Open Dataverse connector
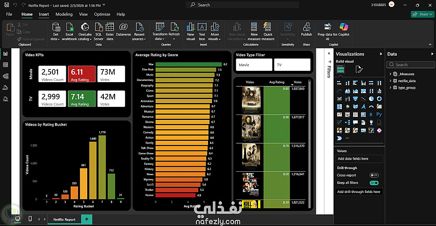Viewport: 436px width, 226px height. (x=123, y=30)
